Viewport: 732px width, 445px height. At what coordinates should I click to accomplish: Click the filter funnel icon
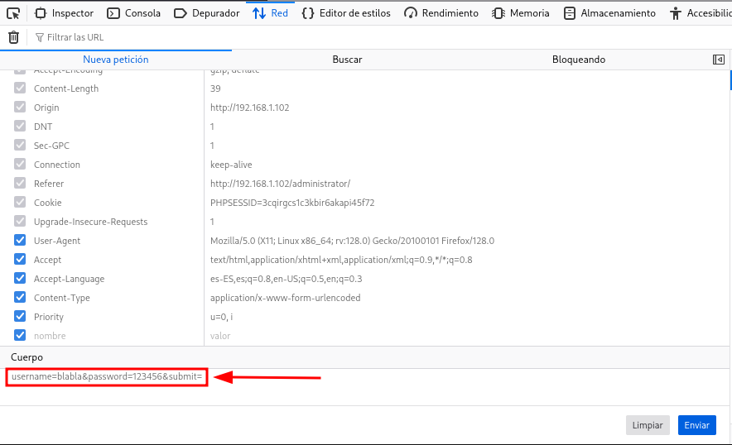tap(40, 37)
